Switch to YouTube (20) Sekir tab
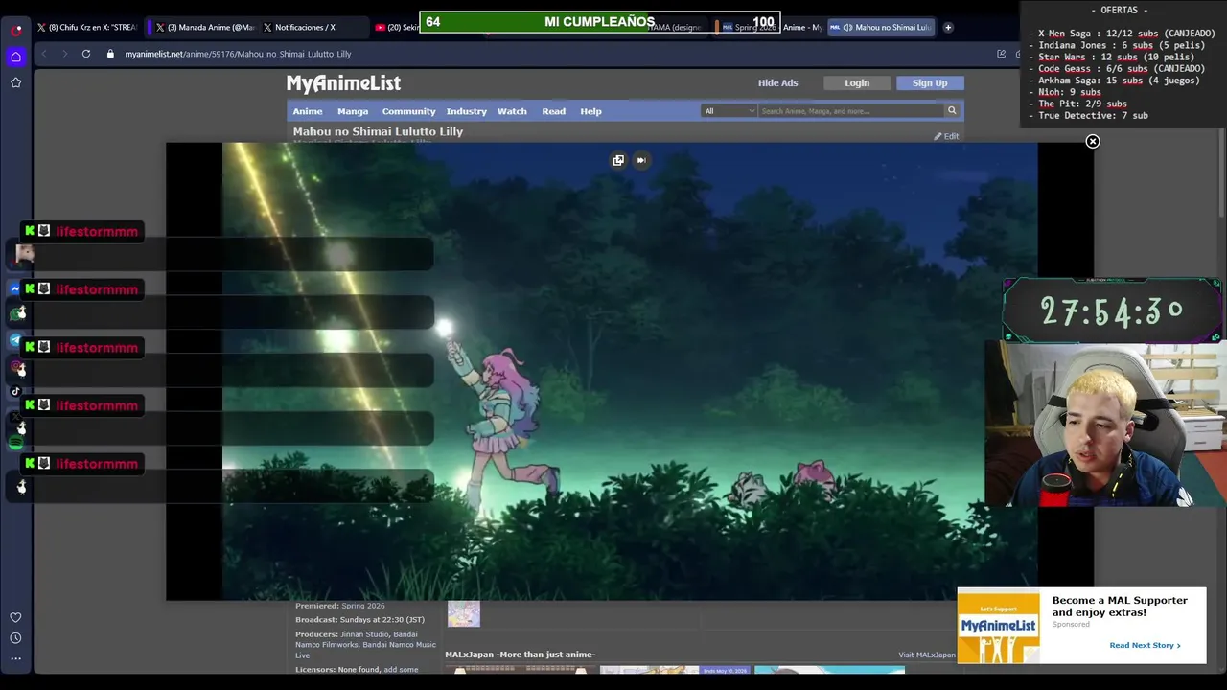Image resolution: width=1227 pixels, height=690 pixels. (397, 27)
